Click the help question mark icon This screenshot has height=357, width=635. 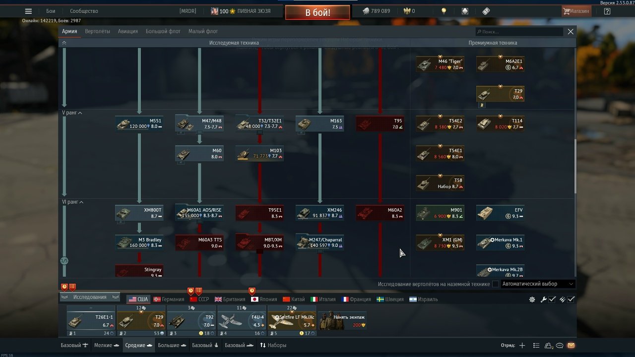[x=607, y=11]
